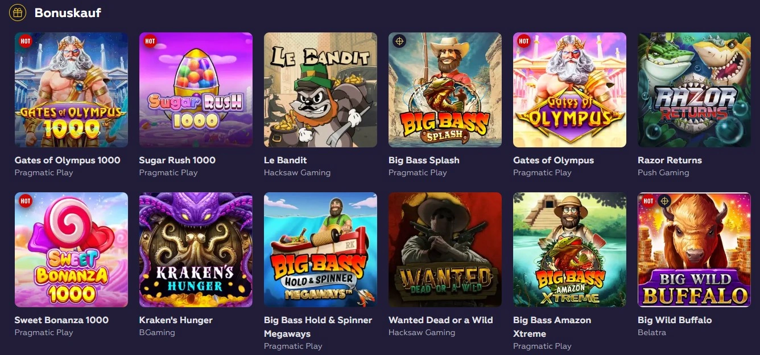Click the Gates of Olympus title link
Viewport: 760px width, 355px height.
point(553,160)
